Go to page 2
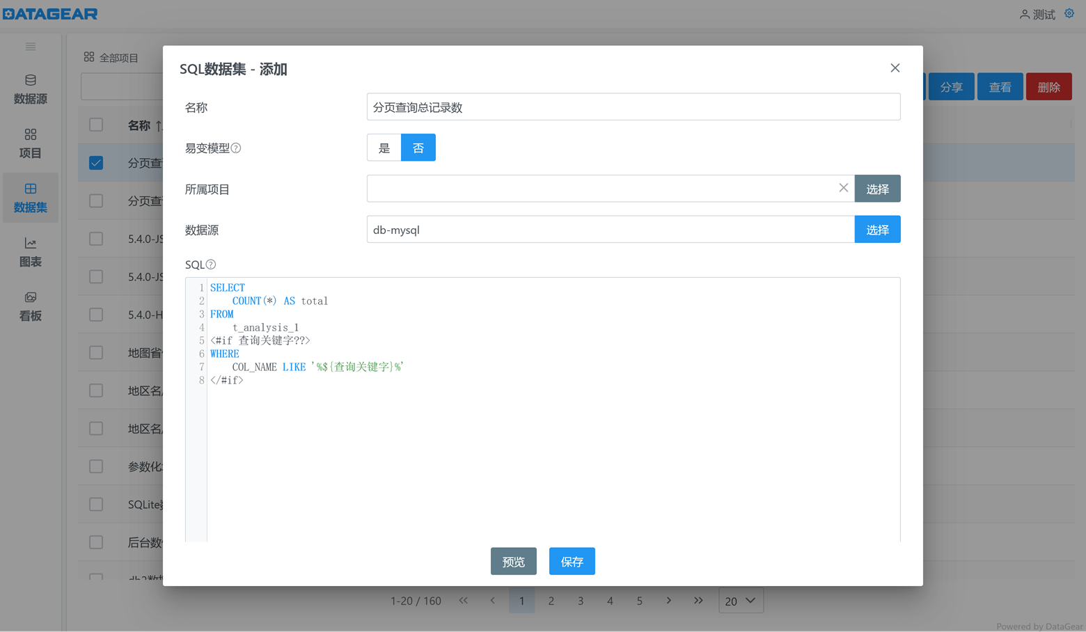 click(551, 601)
